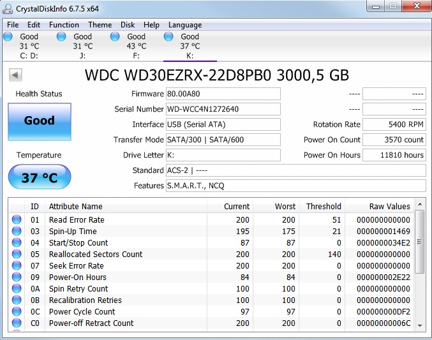
Task: Click the Drive Letter field K:
Action: coord(223,155)
